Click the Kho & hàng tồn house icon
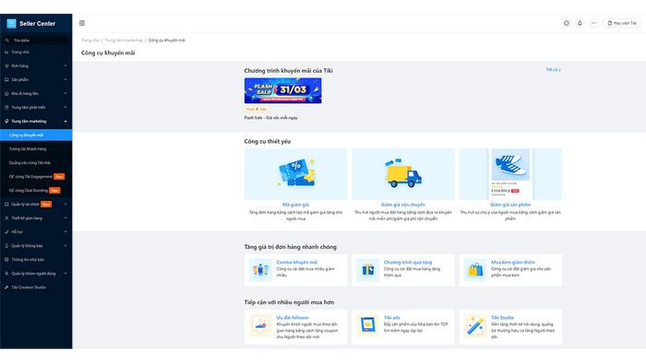 (6, 93)
